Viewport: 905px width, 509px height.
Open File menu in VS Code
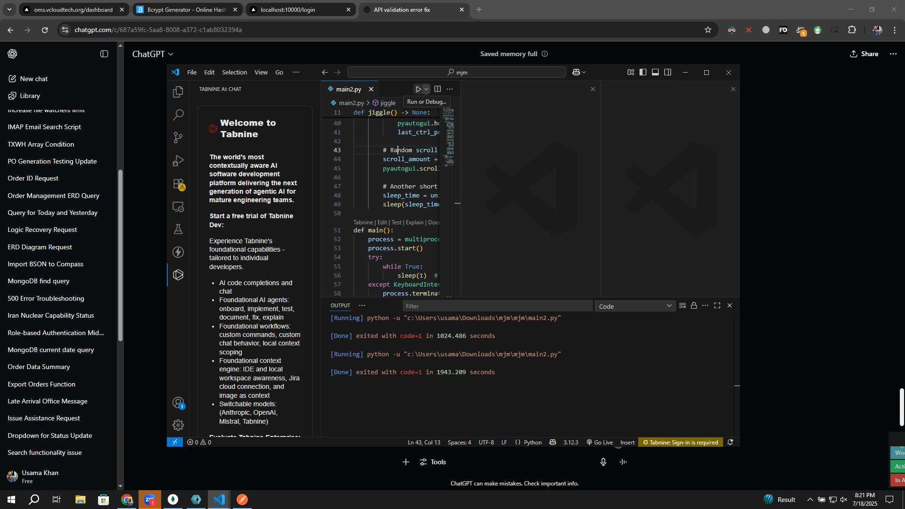pyautogui.click(x=192, y=72)
